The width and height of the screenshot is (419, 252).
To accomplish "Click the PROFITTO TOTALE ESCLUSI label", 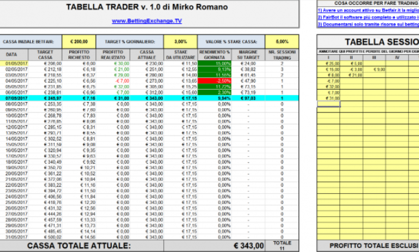I will pyautogui.click(x=374, y=246).
